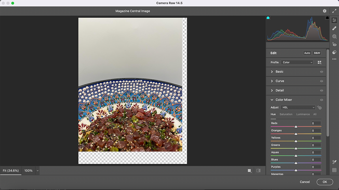Screen dimensions: 339x190
Task: Click the Aquas hue slider handle
Action: coord(296,156)
